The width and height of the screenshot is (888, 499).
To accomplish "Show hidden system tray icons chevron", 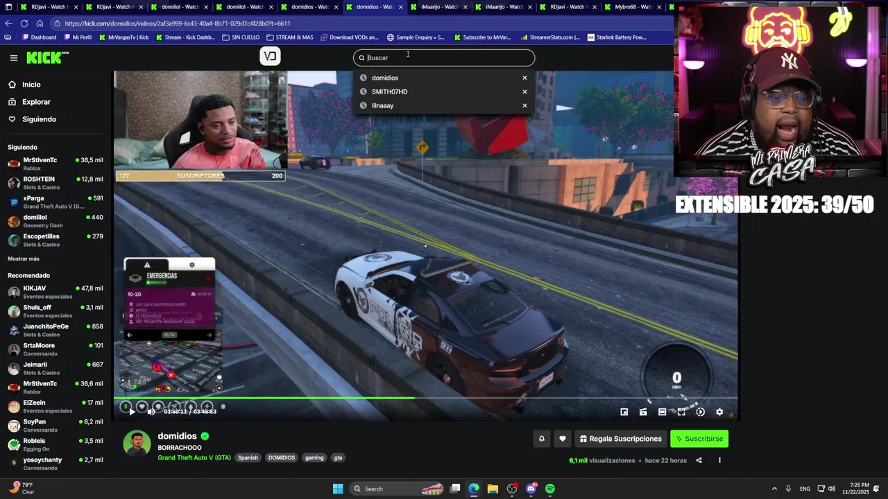I will [x=774, y=489].
